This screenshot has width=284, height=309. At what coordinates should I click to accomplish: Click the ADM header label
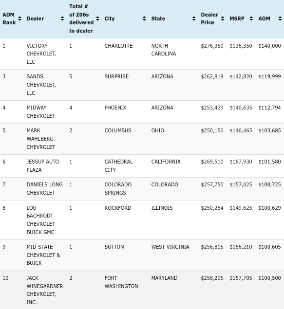click(264, 18)
